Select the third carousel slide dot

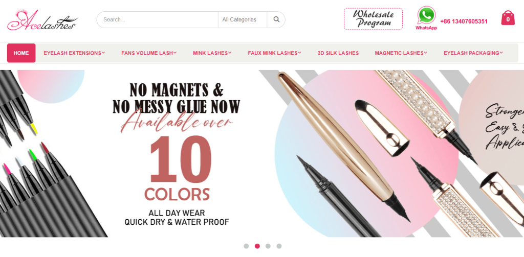268,246
